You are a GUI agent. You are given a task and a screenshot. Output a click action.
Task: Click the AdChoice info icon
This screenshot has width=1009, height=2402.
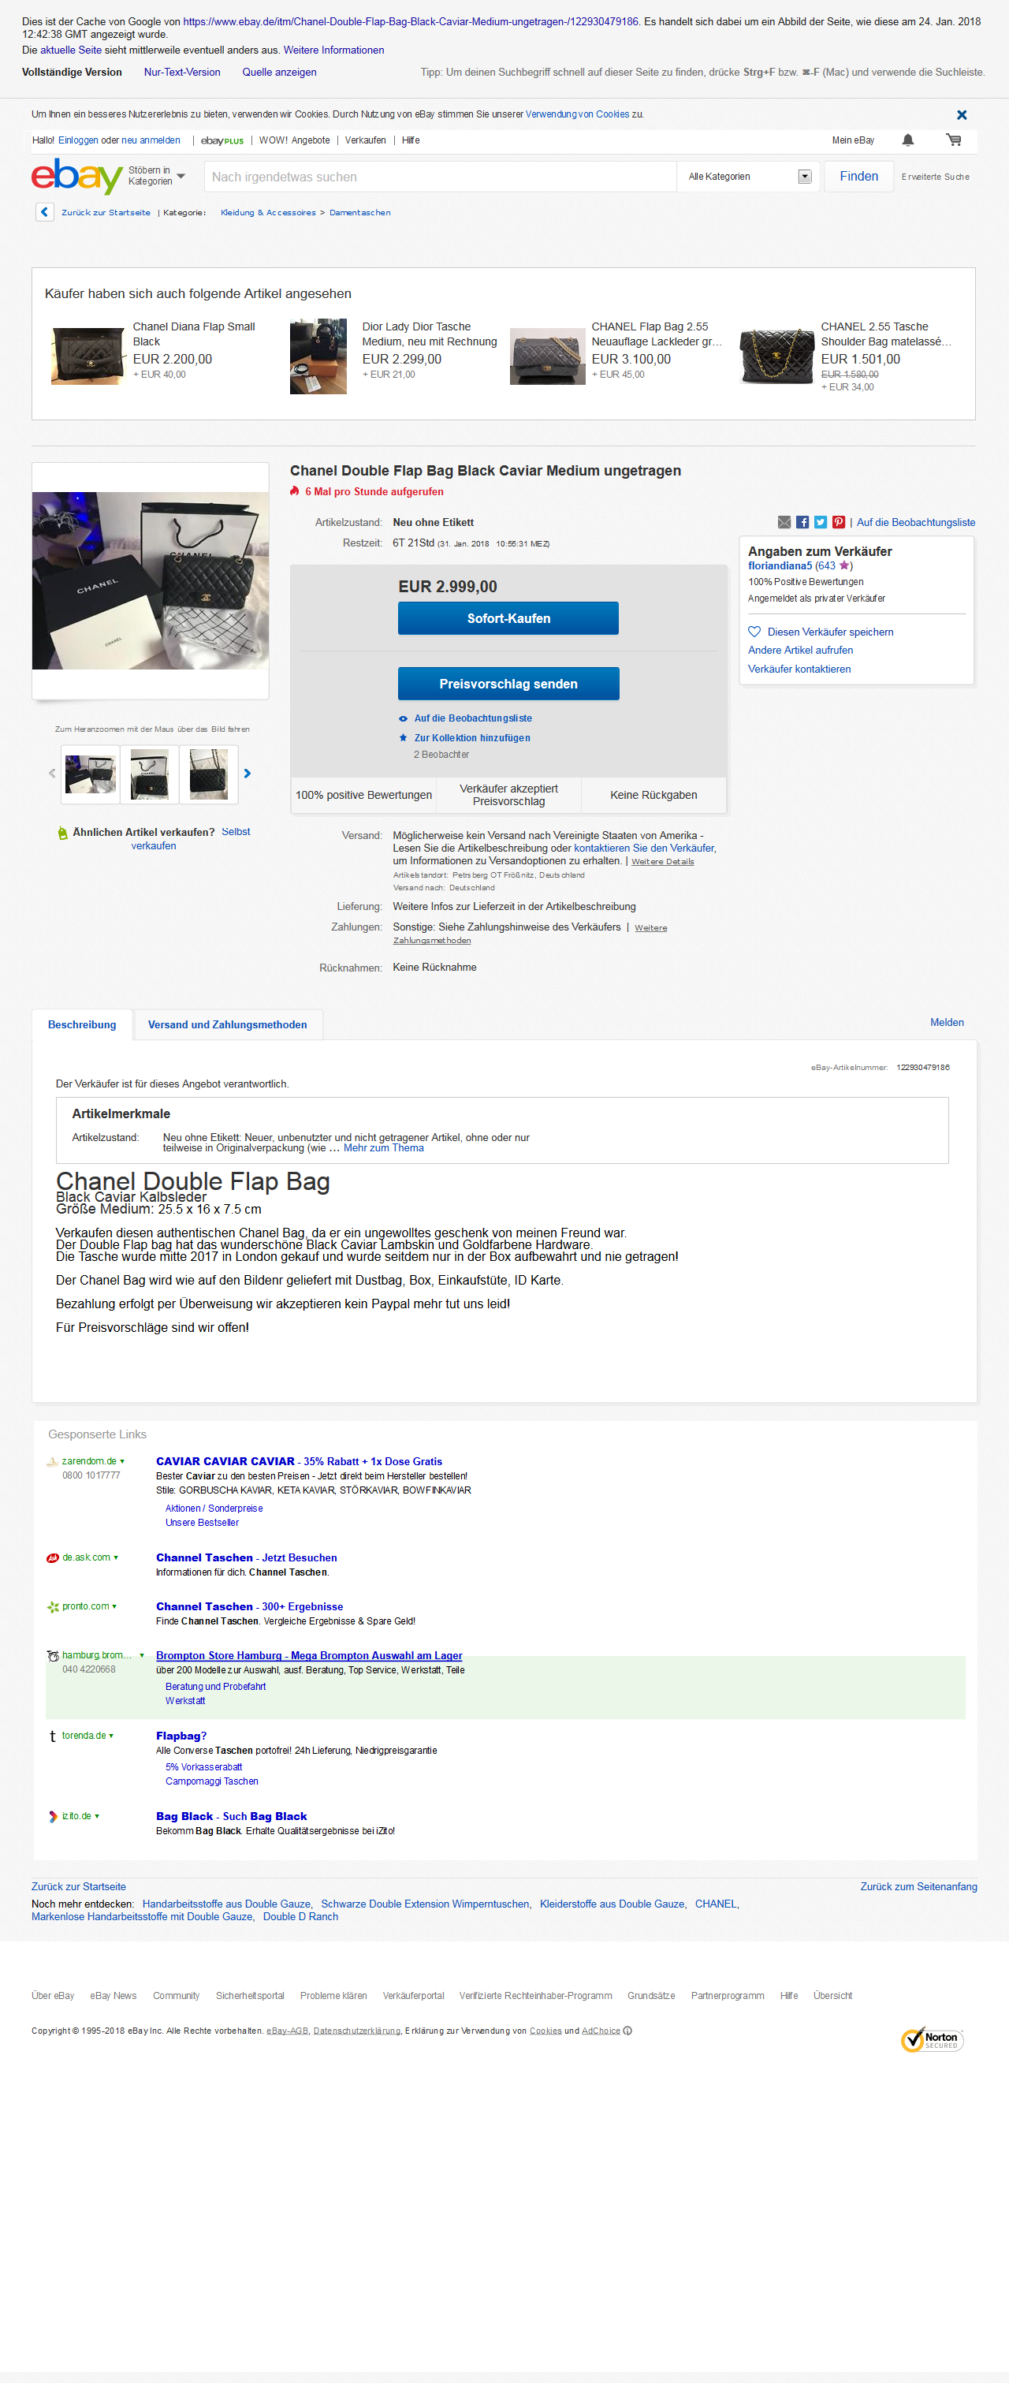point(627,2031)
